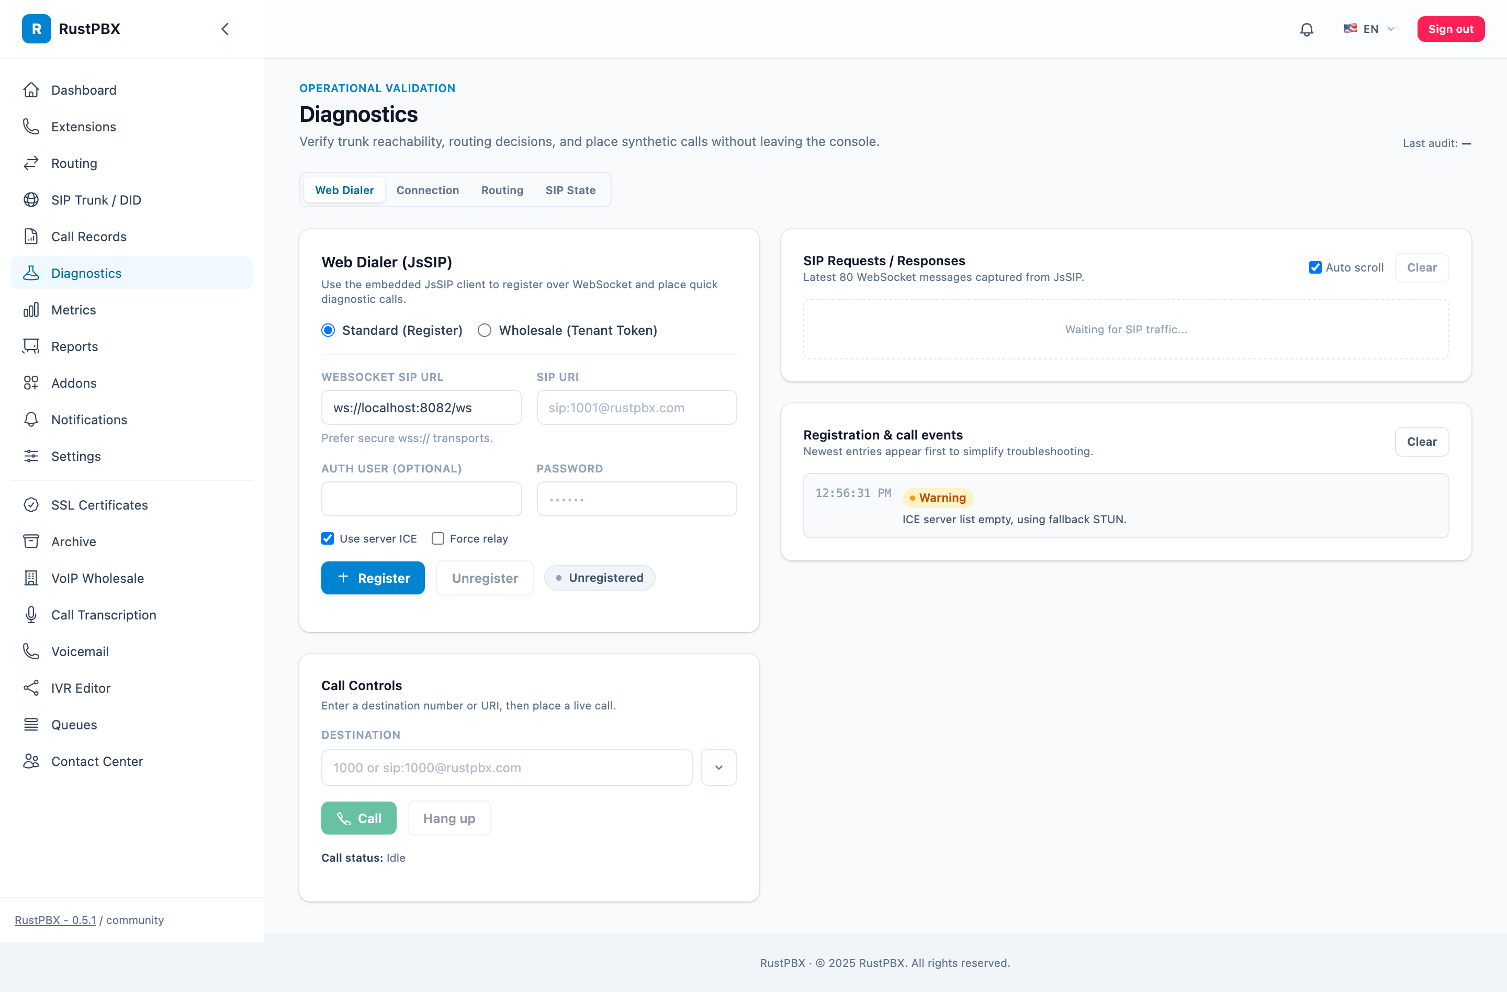Click the IVR Editor share-node icon

tap(31, 688)
